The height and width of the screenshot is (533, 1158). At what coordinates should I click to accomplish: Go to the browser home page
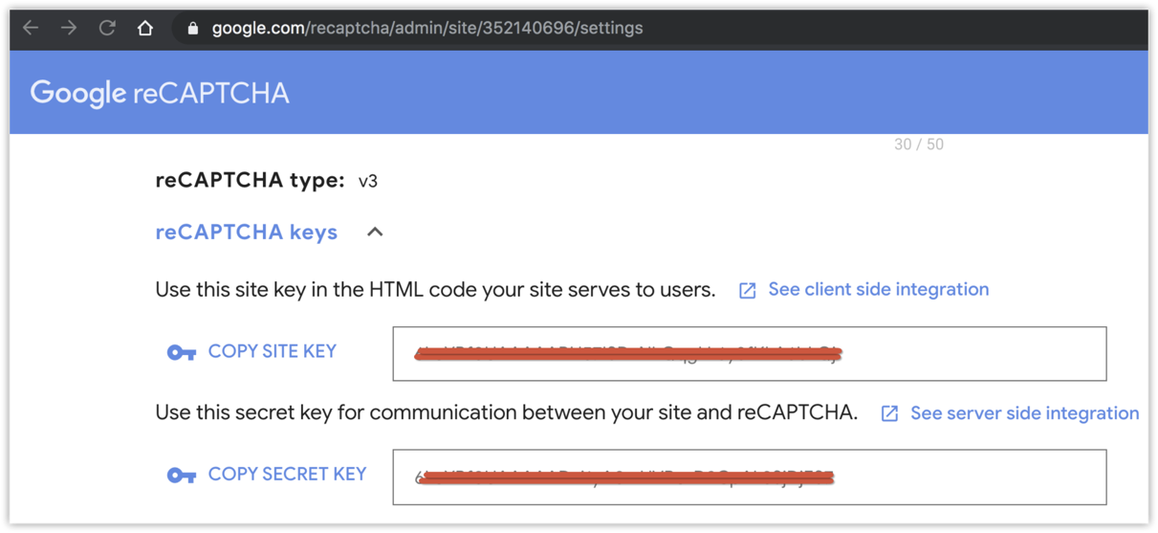tap(145, 28)
